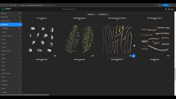The height and width of the screenshot is (99, 176).
Task: Click FREE badge under Large Fern Frontside
Action: (x=92, y=56)
